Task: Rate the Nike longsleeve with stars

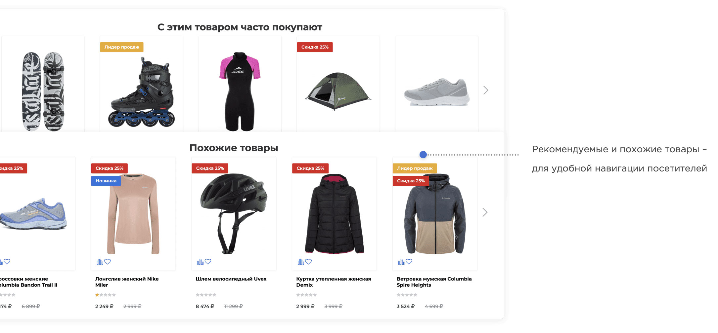Action: [x=106, y=295]
